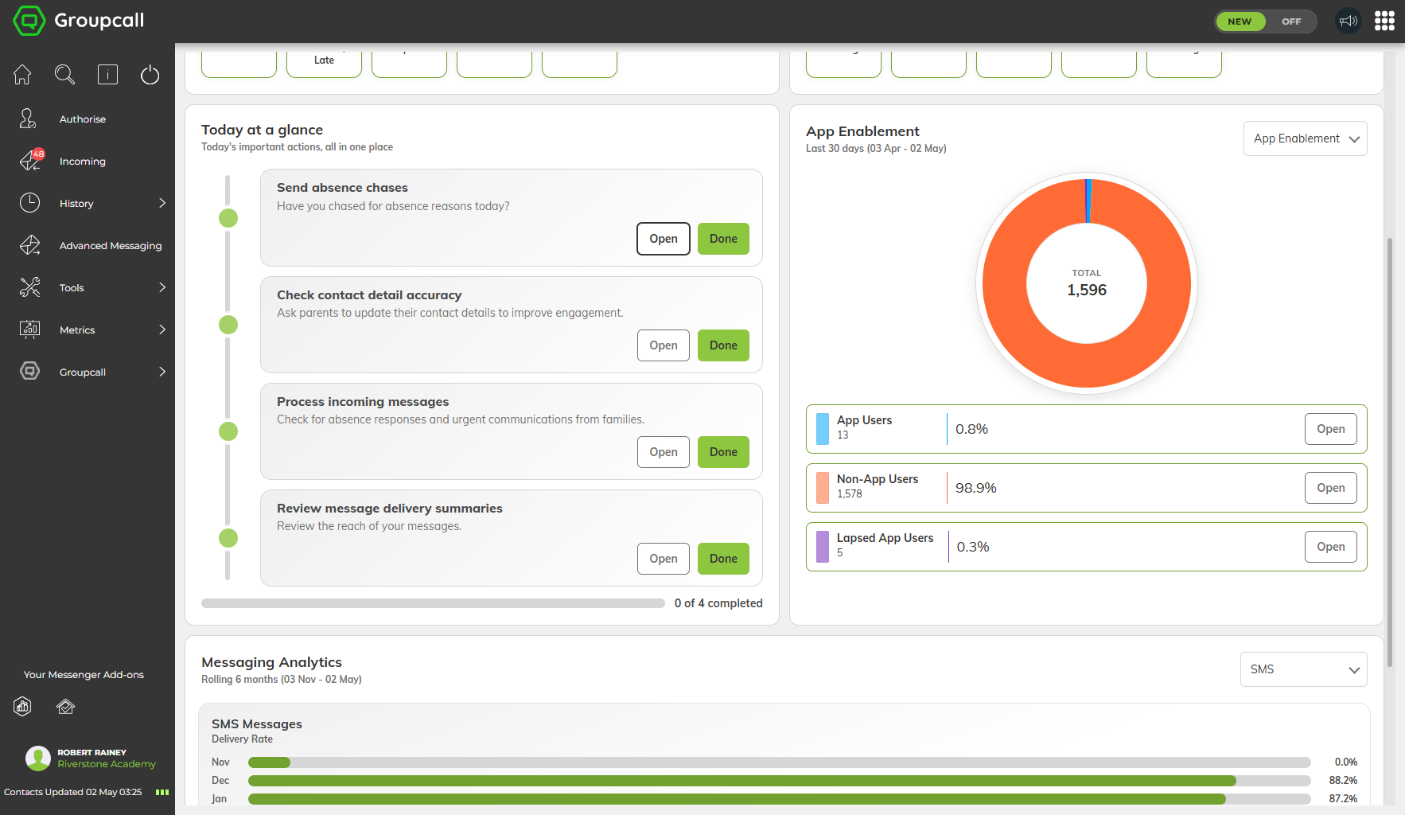Go to Home via house icon
This screenshot has width=1405, height=815.
click(22, 75)
